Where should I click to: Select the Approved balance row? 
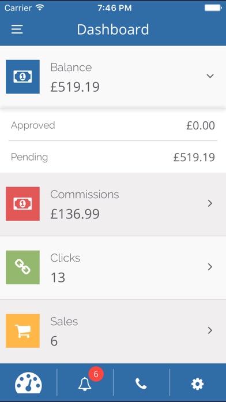(x=113, y=125)
